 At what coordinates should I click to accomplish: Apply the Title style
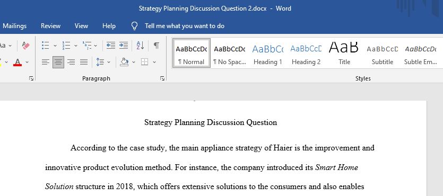[x=344, y=54]
